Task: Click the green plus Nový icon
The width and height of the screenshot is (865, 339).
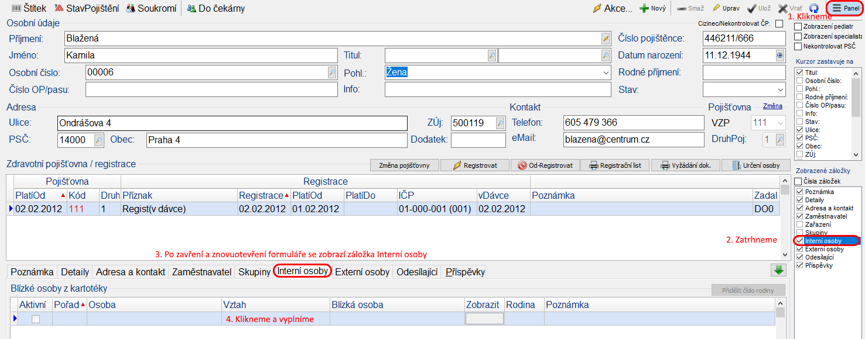Action: [x=644, y=9]
